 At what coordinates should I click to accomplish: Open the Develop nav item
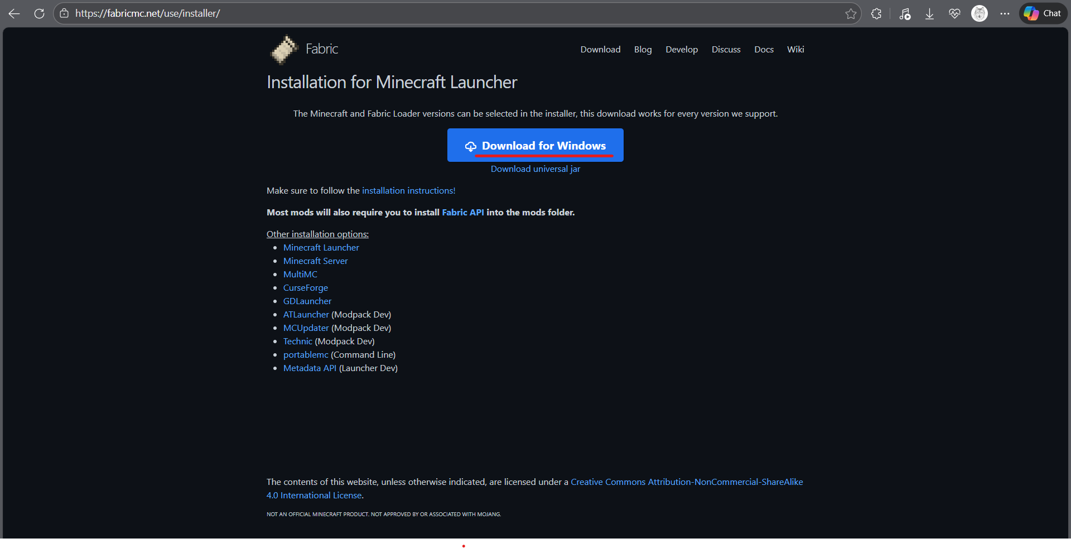coord(681,50)
